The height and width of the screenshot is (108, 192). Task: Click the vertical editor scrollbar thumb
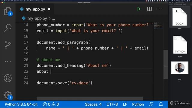[x=166, y=64]
